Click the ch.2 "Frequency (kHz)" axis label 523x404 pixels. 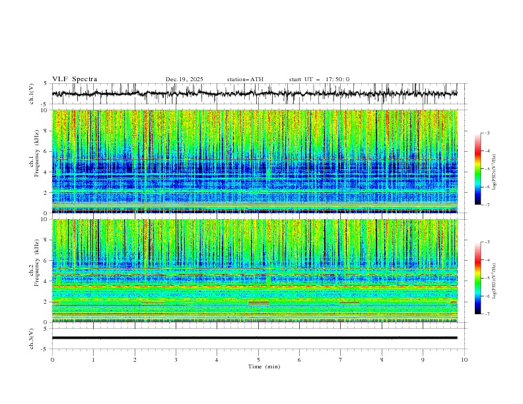tap(36, 263)
